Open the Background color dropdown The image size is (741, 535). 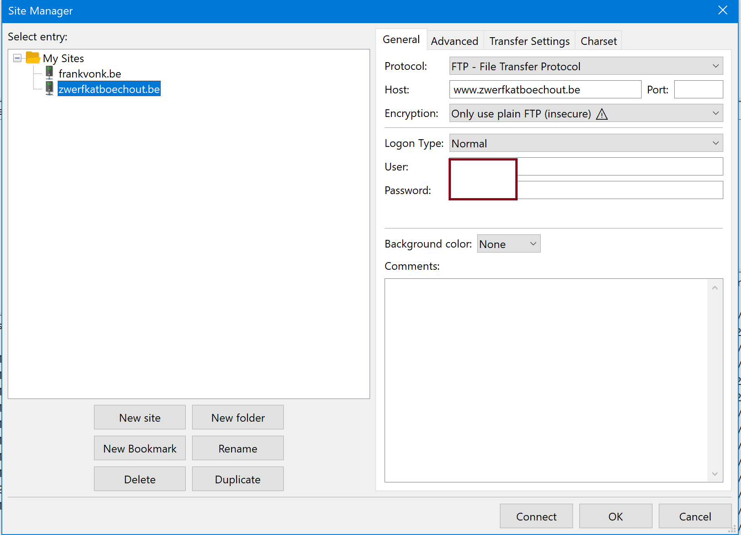click(509, 244)
